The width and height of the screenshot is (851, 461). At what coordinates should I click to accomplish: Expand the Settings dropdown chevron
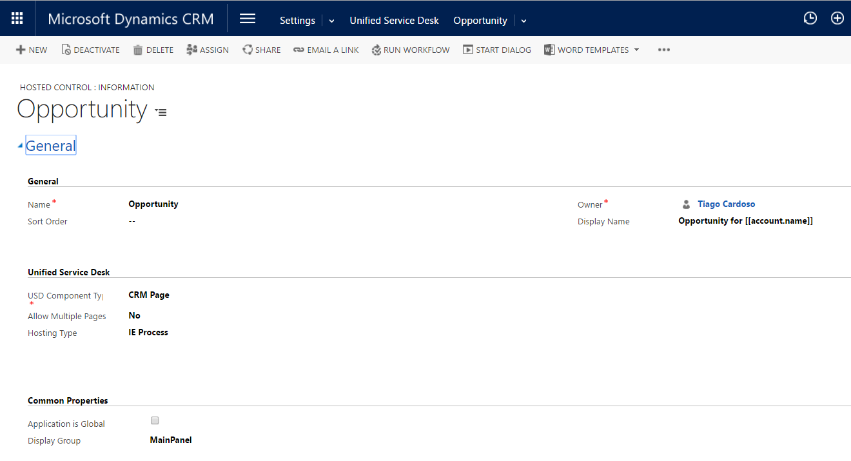point(331,21)
